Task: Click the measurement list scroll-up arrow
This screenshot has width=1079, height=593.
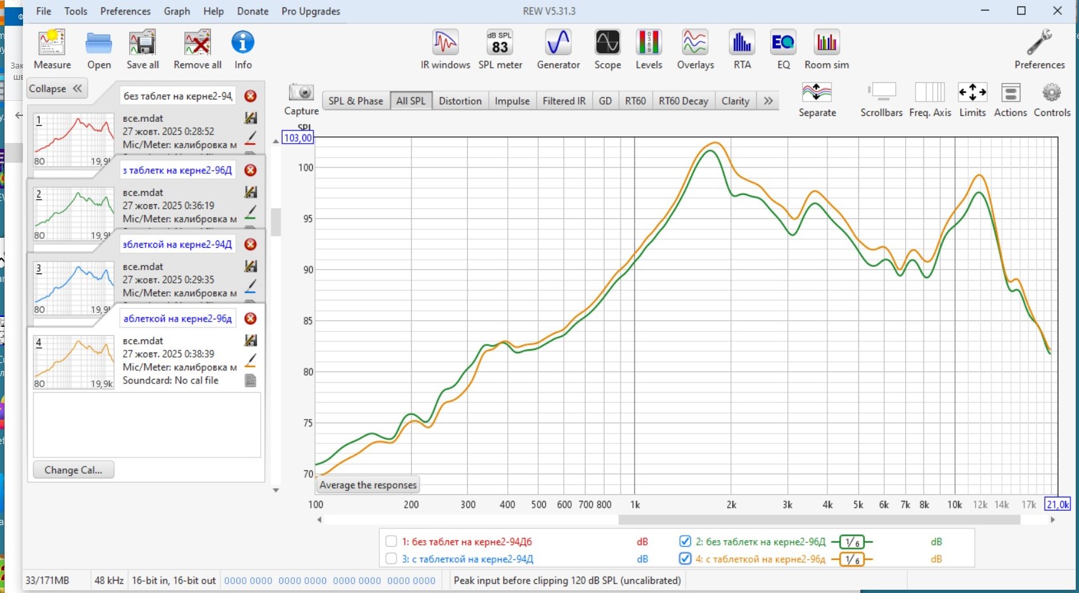Action: pos(276,141)
